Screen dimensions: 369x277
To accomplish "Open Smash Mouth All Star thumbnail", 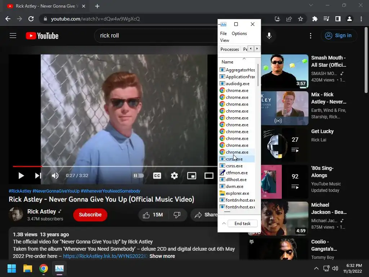I will pyautogui.click(x=285, y=71).
